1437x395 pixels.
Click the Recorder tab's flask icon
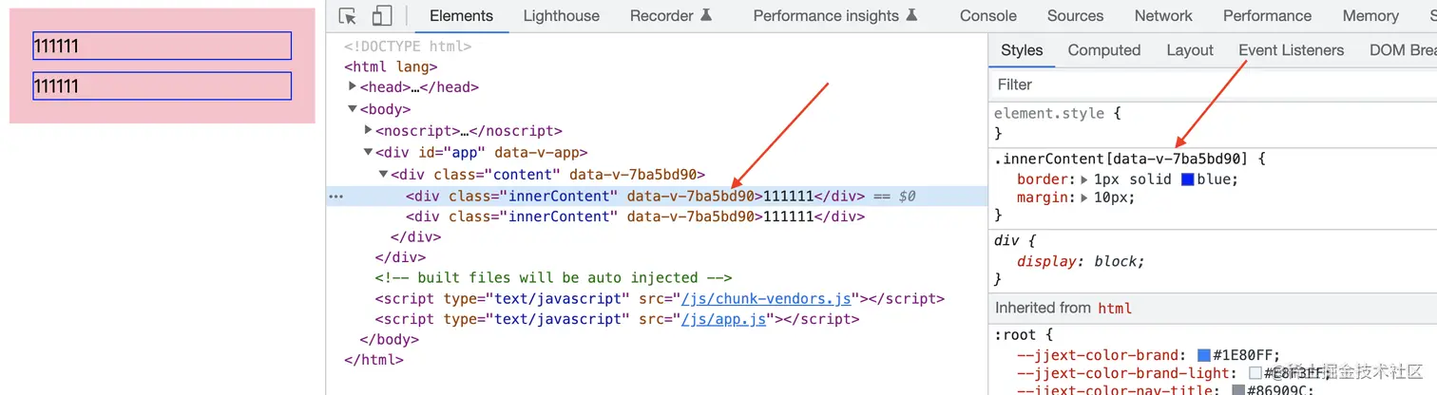(706, 15)
